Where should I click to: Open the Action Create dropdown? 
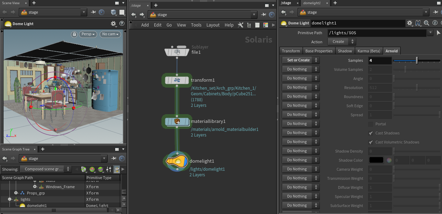click(x=341, y=42)
